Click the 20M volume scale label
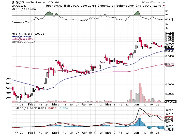 pyautogui.click(x=8, y=98)
